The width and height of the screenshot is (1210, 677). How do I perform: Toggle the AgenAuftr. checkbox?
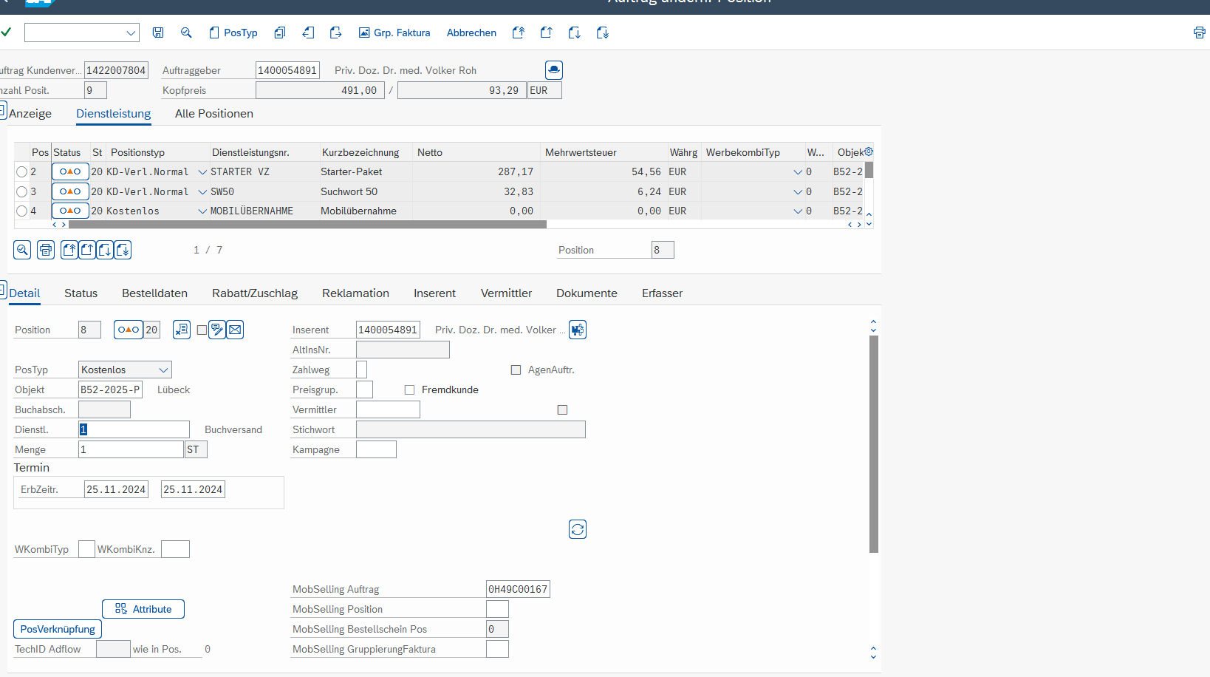tap(516, 370)
